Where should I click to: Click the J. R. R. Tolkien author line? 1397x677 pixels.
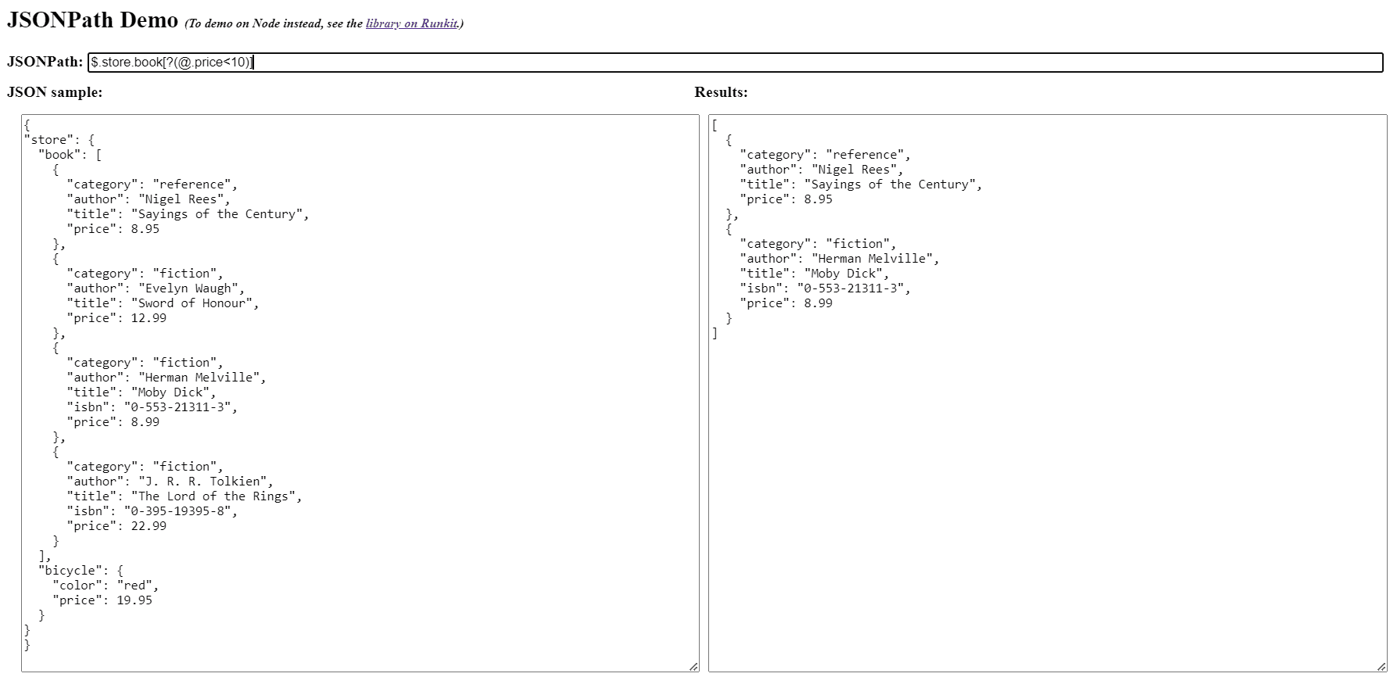[170, 482]
